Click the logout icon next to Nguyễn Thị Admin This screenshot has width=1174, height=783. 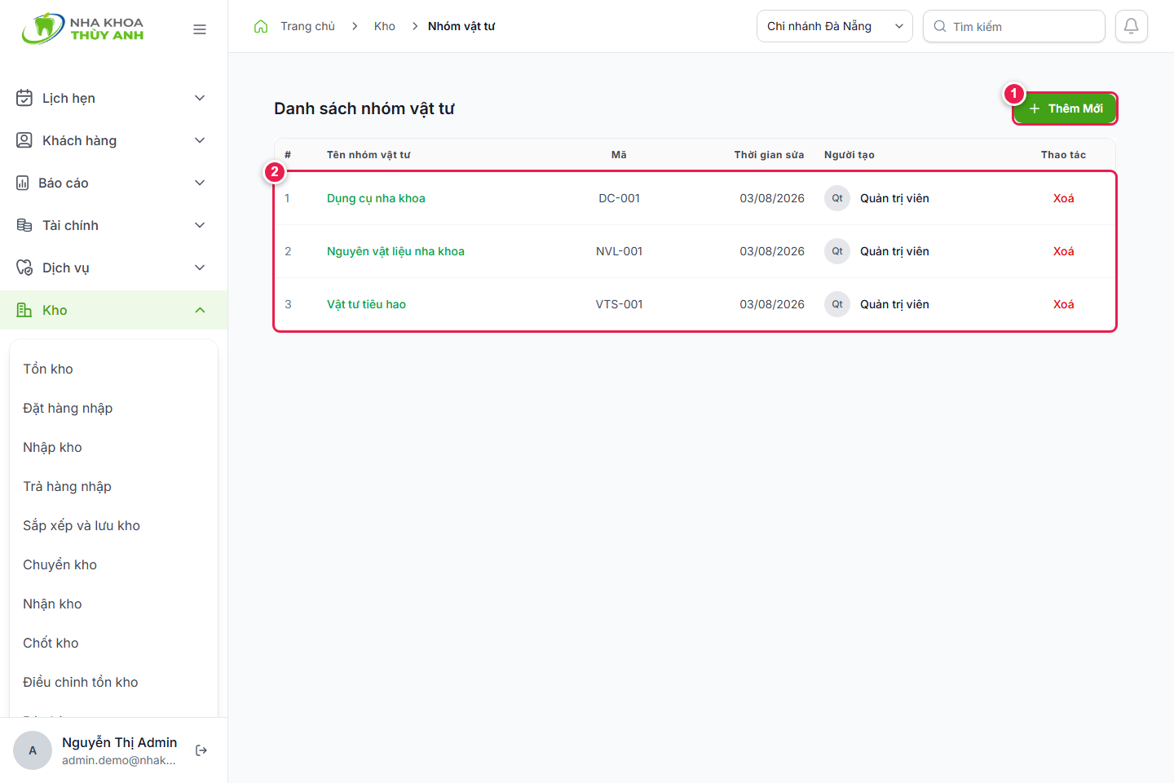click(201, 750)
